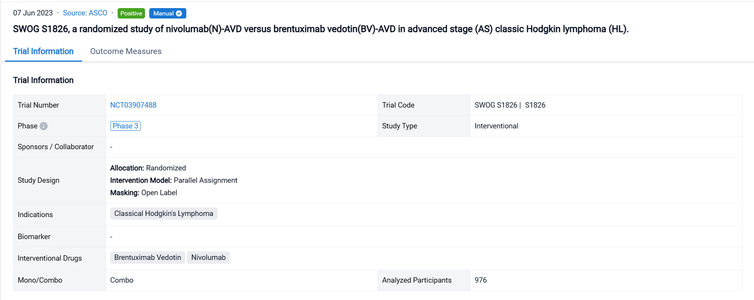Select the Brentuximab Vedotin drug tag
Image resolution: width=754 pixels, height=300 pixels.
pos(147,258)
